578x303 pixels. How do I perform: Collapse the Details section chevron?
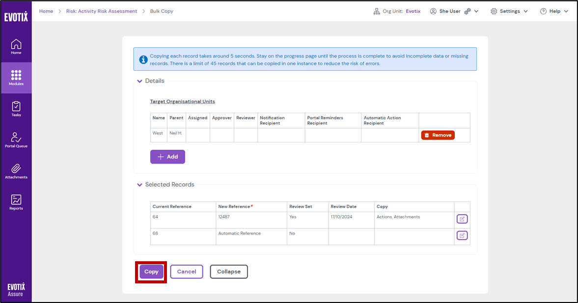(140, 81)
